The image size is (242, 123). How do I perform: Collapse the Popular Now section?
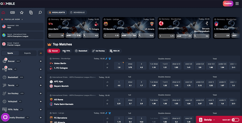pyautogui.click(x=22, y=20)
